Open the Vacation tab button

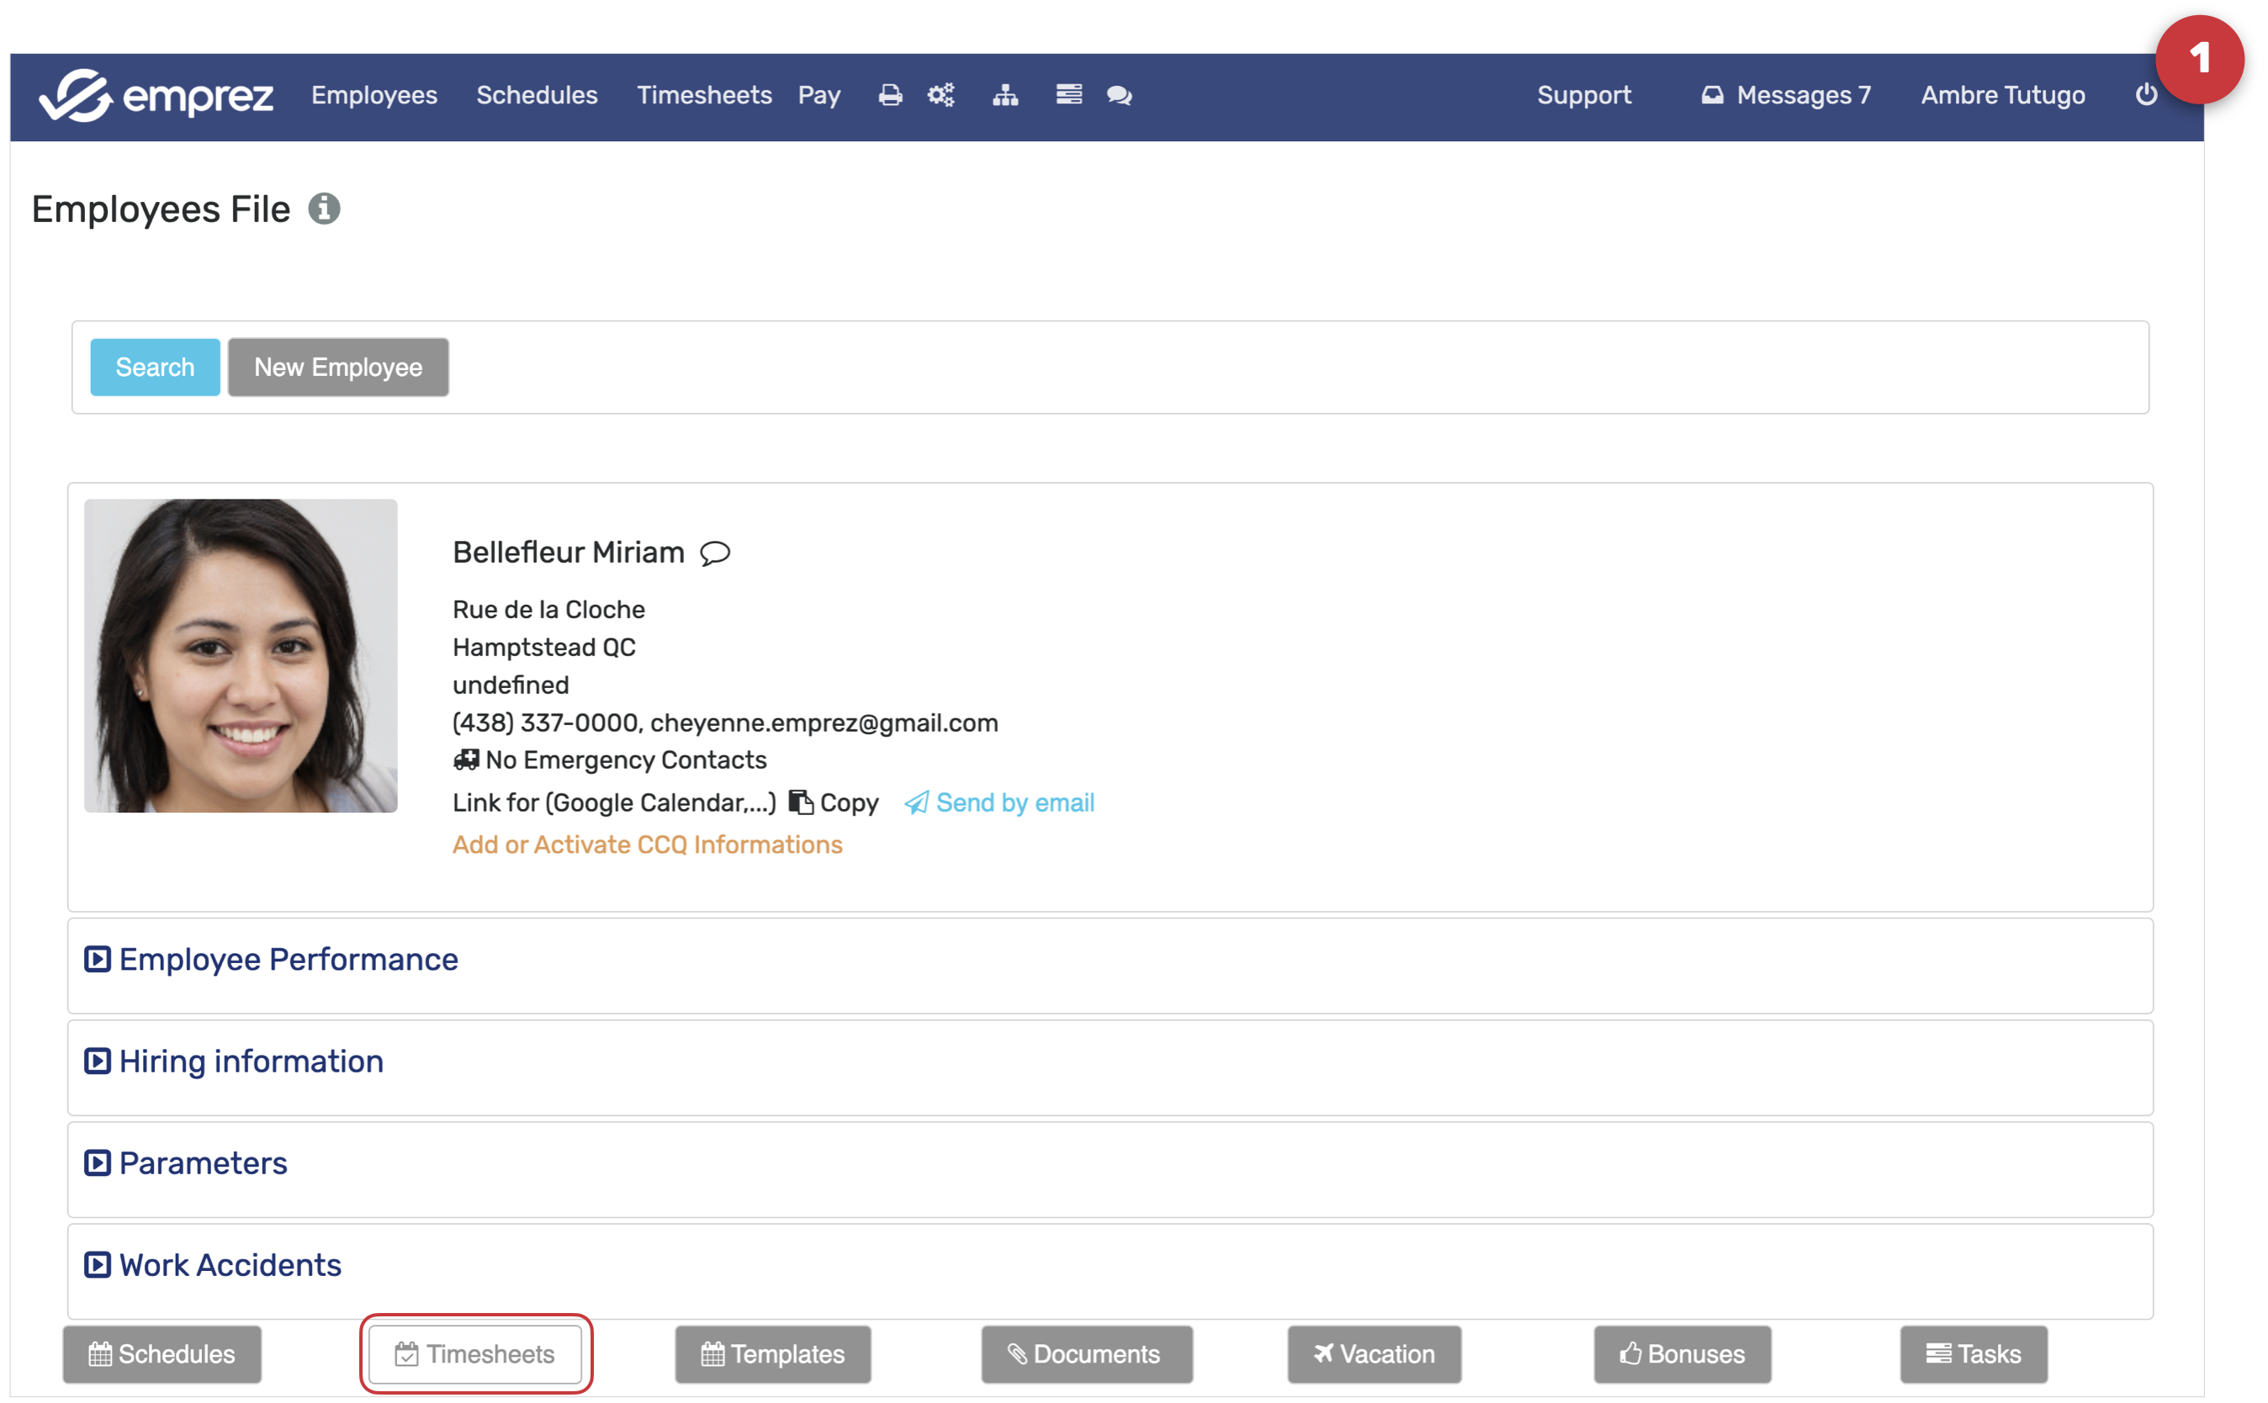1374,1355
